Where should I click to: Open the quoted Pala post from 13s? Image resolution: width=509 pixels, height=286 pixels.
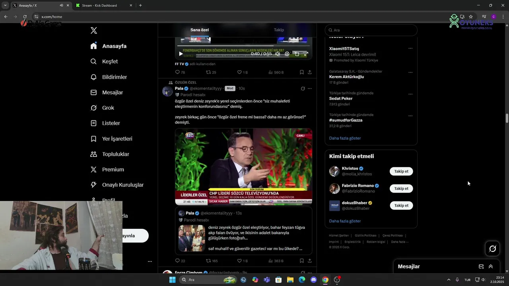(243, 231)
